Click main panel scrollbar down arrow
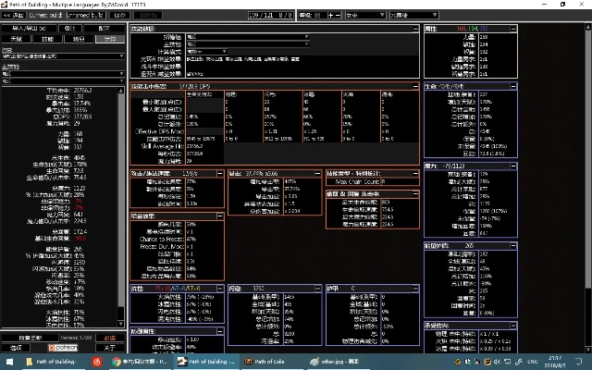Screen dimensions: 592x370 [588, 350]
